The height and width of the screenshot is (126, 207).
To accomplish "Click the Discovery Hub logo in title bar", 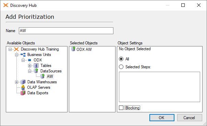I will tap(6, 5).
